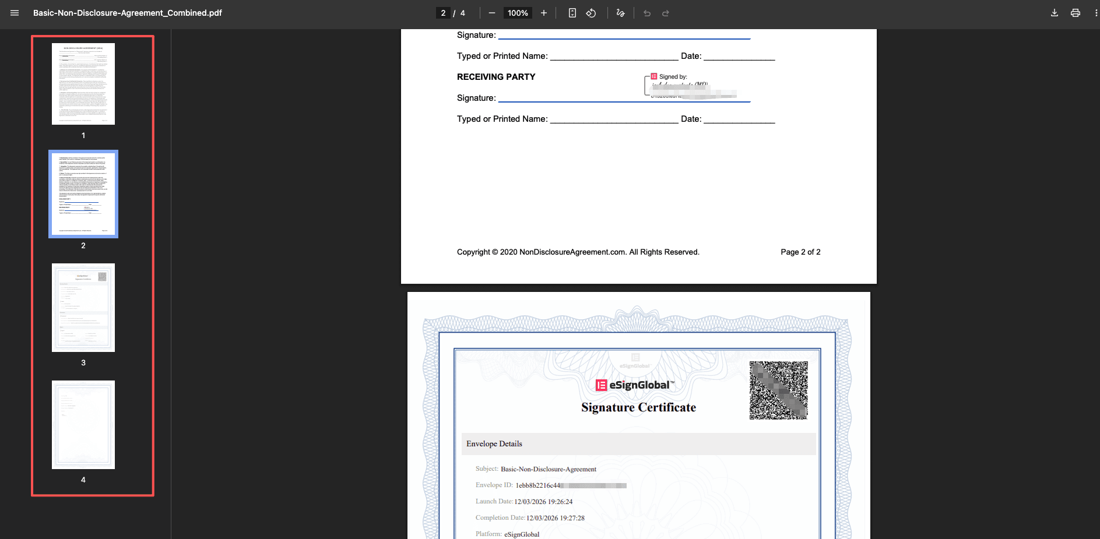Click the redo arrow in toolbar
1100x539 pixels.
[x=666, y=13]
